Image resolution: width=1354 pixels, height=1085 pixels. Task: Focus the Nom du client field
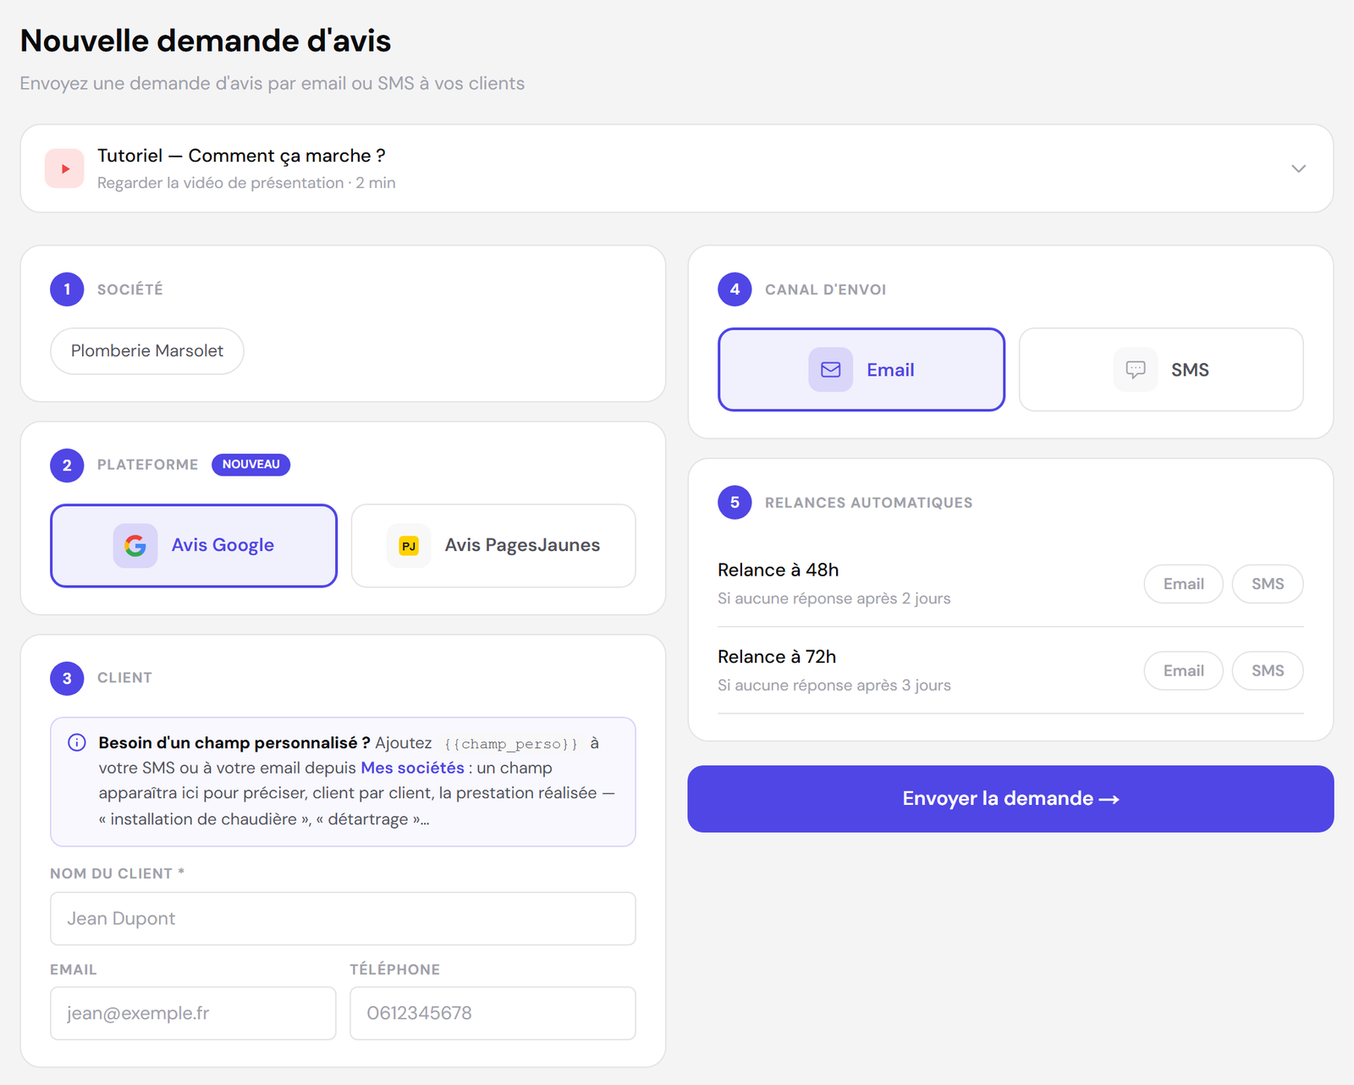tap(343, 919)
